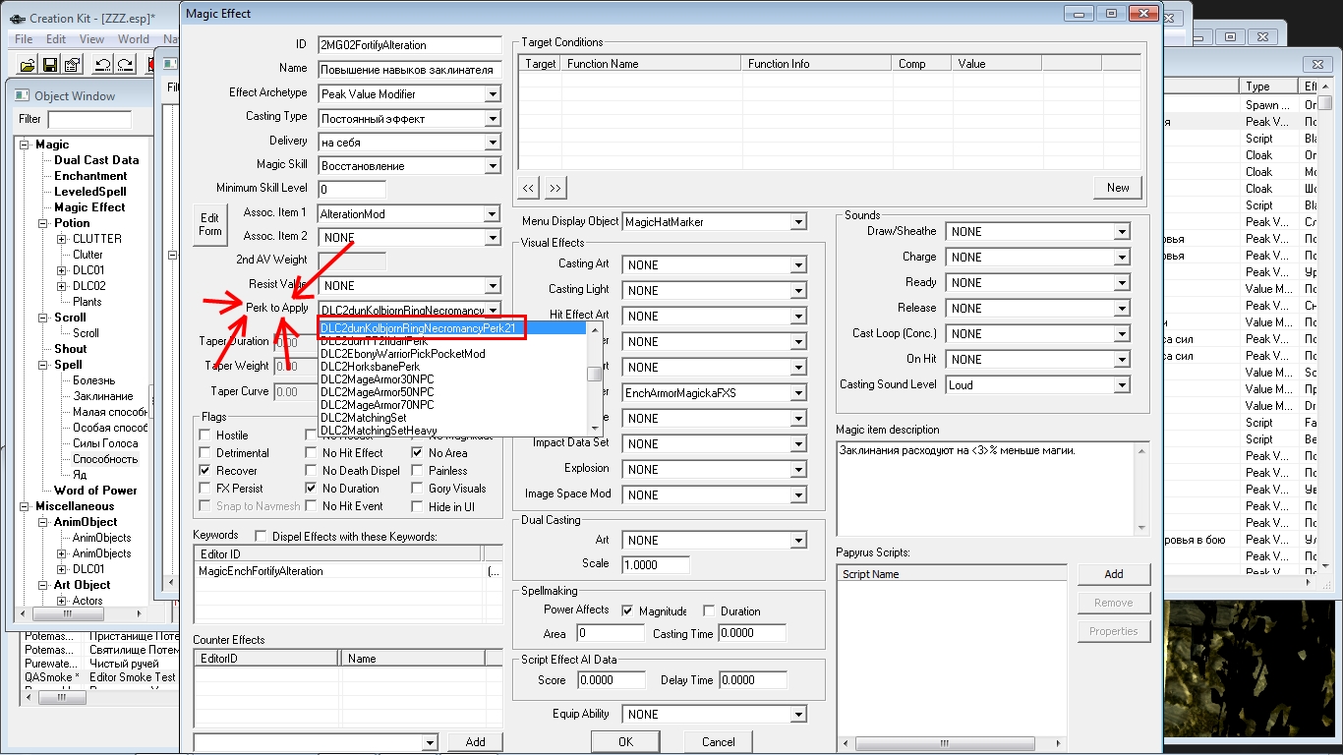
Task: Enable the Hostile flag checkbox
Action: pos(205,436)
